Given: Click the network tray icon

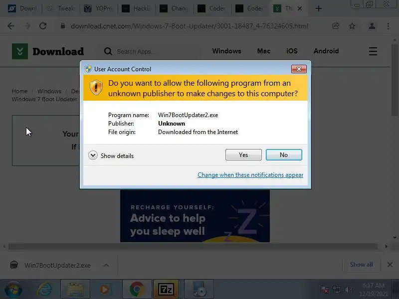Looking at the screenshot, I should pos(337,290).
